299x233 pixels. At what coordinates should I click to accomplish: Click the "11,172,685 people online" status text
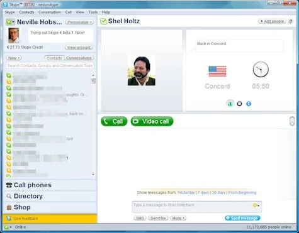click(x=269, y=227)
